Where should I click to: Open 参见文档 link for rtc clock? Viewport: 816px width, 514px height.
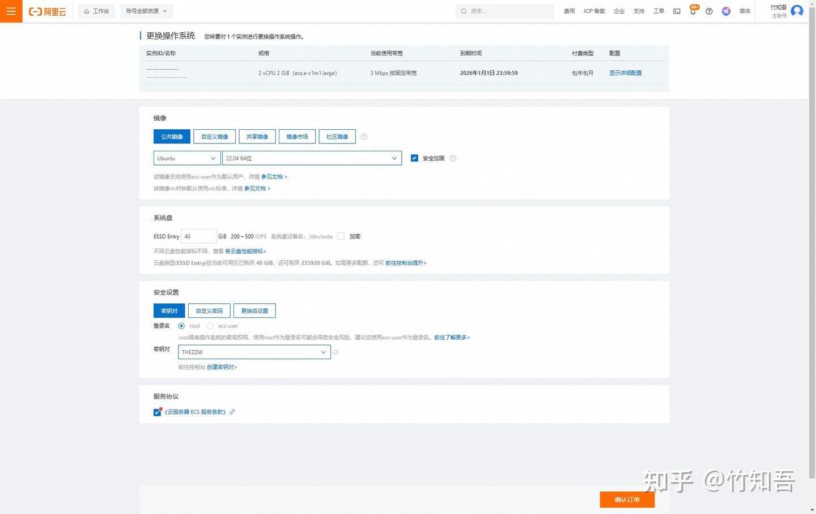[257, 189]
